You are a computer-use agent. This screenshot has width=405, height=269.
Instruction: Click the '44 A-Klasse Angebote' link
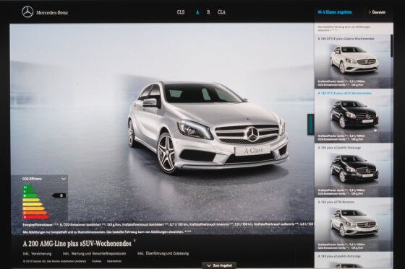click(335, 12)
